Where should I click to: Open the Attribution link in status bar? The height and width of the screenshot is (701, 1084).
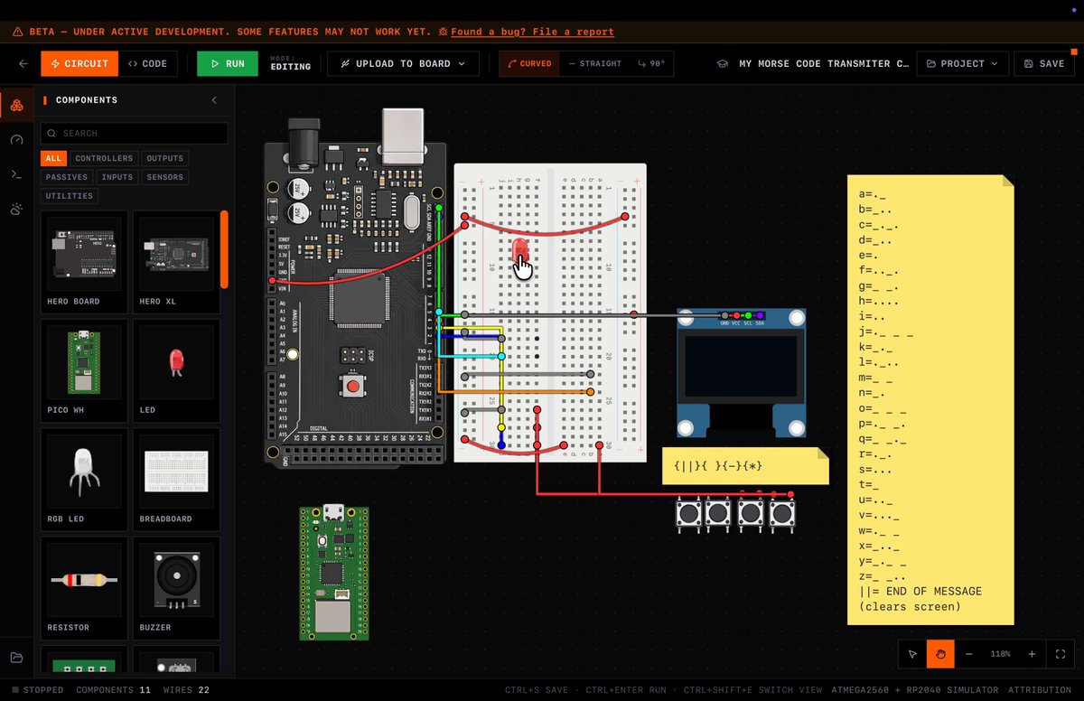(x=1040, y=690)
